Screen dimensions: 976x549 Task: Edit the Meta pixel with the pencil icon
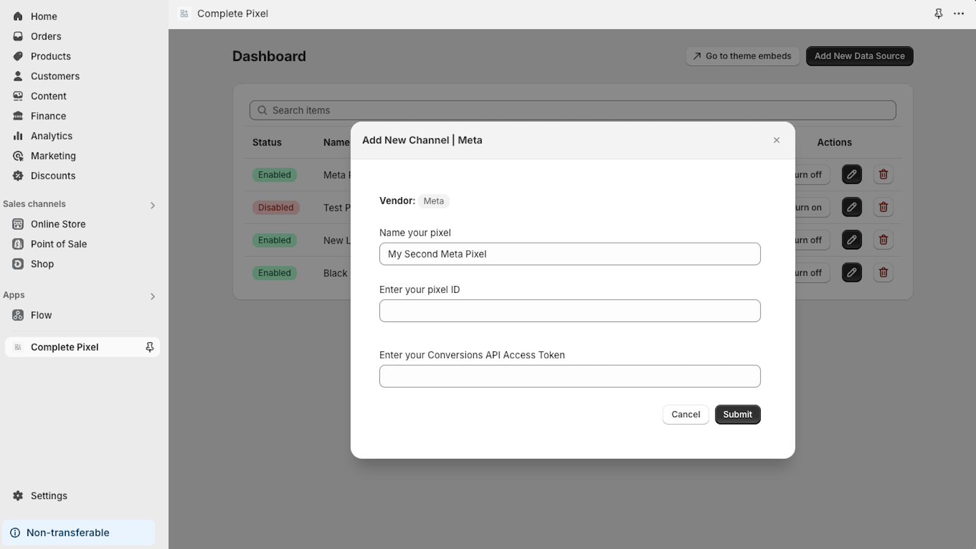coord(852,174)
